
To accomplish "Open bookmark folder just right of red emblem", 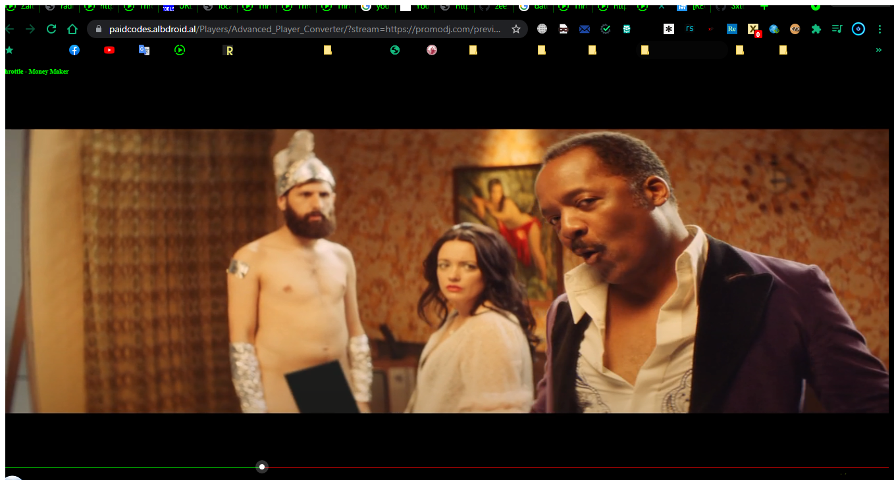I will [473, 50].
